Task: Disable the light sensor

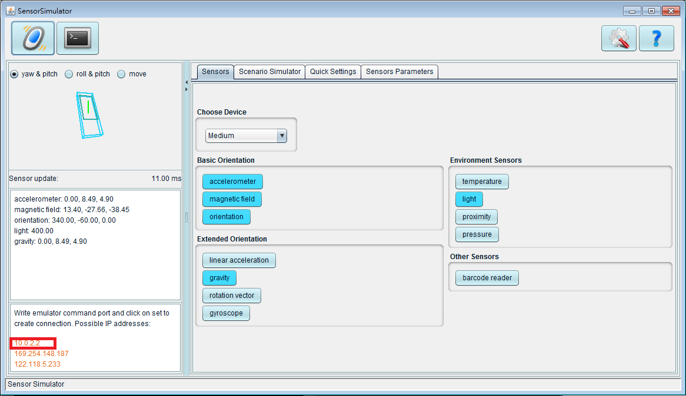Action: tap(469, 199)
